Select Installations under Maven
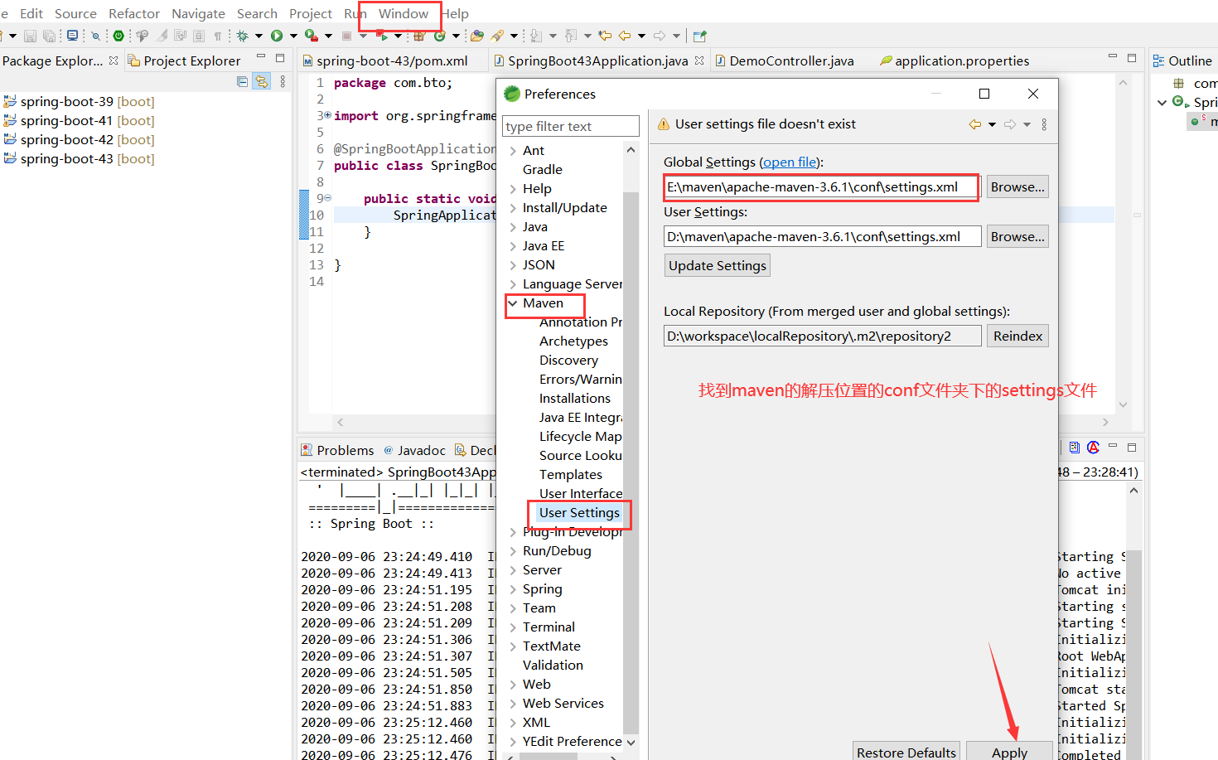The height and width of the screenshot is (760, 1218). pyautogui.click(x=574, y=399)
